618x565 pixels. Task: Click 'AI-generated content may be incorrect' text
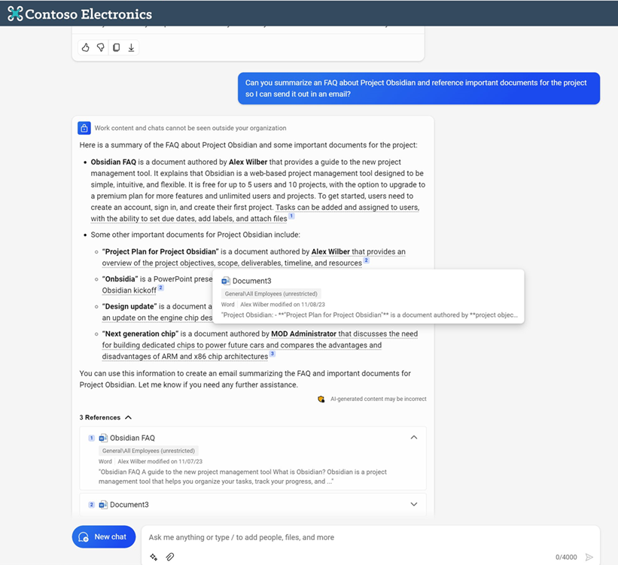click(x=379, y=399)
